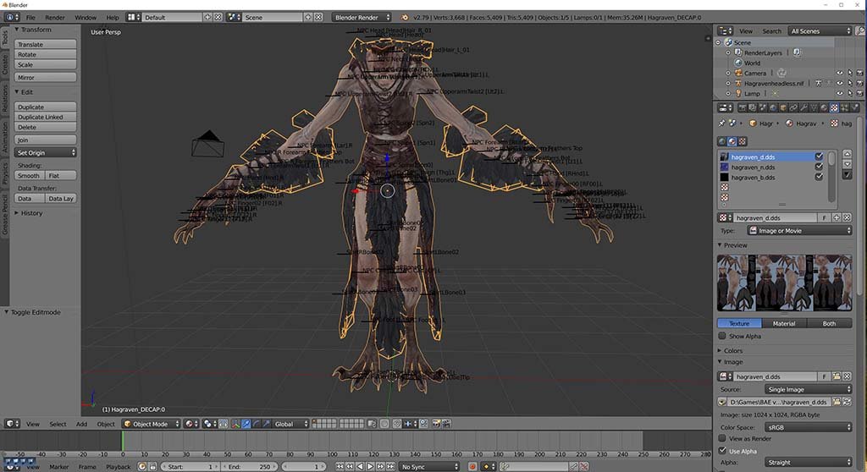The height and width of the screenshot is (472, 867).
Task: Open the Object properties cube tab
Action: [x=783, y=107]
